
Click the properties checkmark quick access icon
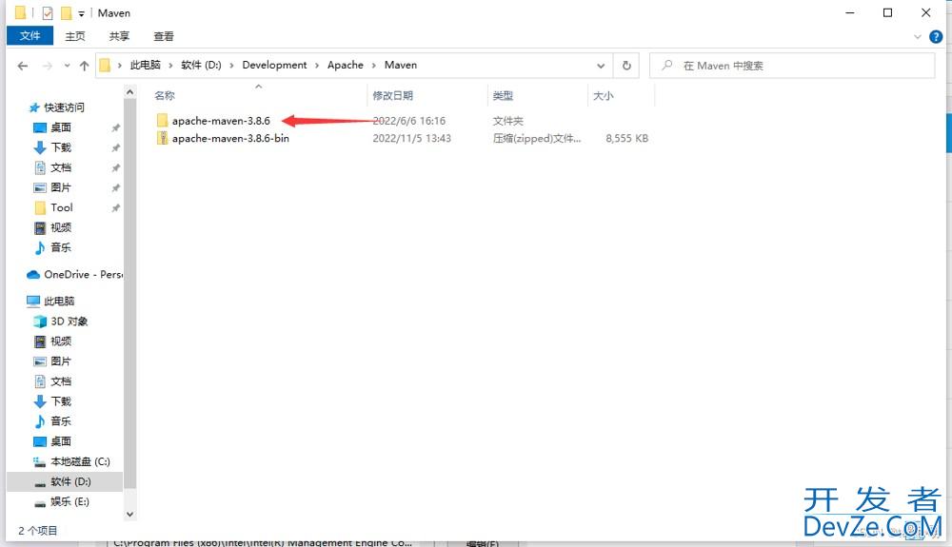point(48,12)
